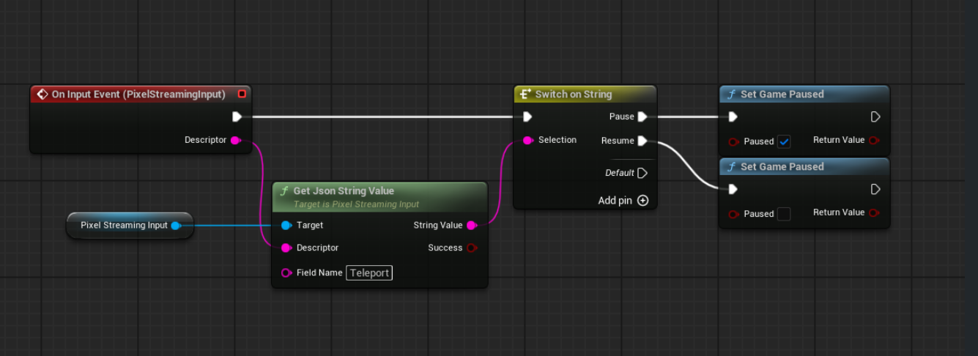
Task: Click the Descriptor output pin on On Input Event
Action: (235, 140)
